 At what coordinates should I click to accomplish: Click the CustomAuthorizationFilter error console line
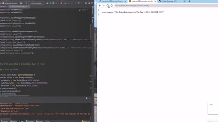pyautogui.click(x=45, y=114)
